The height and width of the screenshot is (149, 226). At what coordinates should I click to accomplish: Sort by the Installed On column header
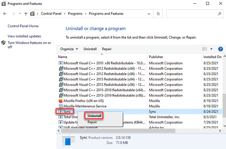(212, 57)
